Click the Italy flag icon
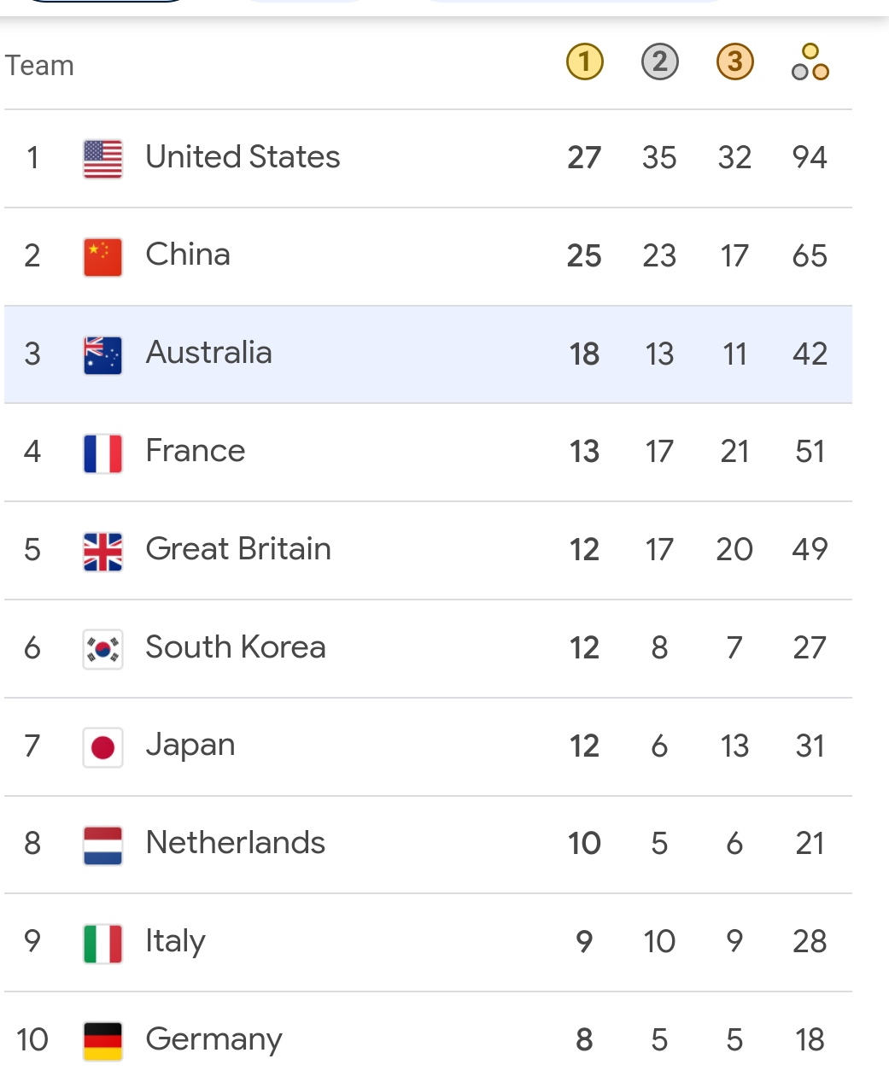 tap(102, 944)
